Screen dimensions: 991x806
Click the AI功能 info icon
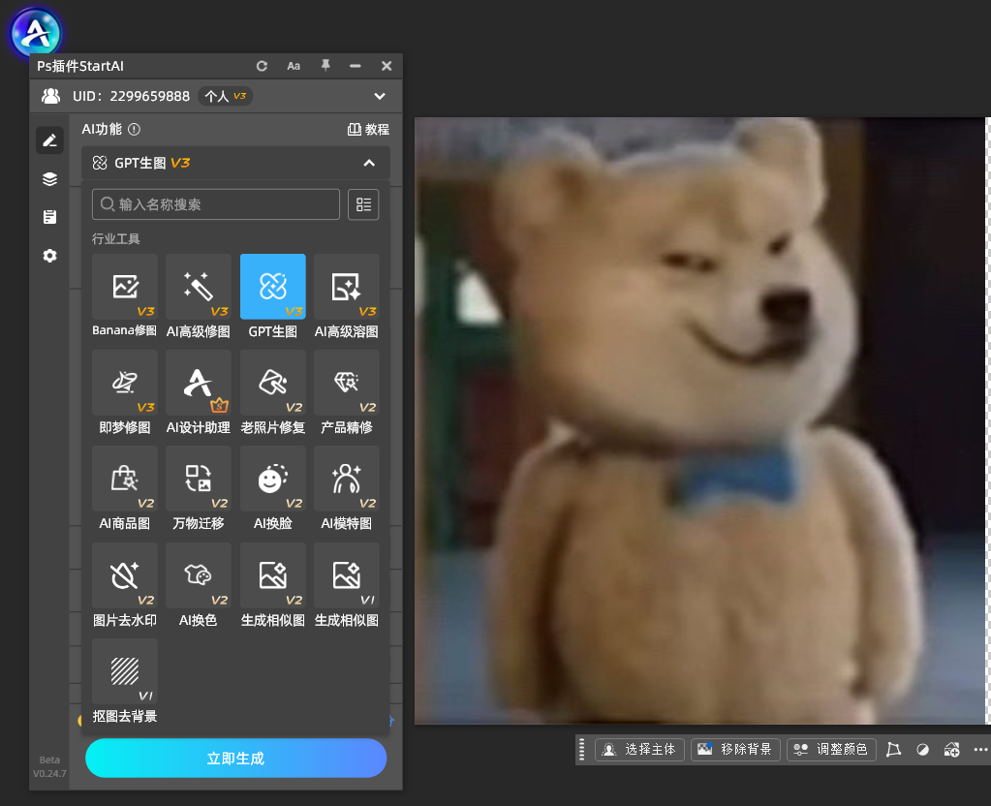[x=134, y=129]
